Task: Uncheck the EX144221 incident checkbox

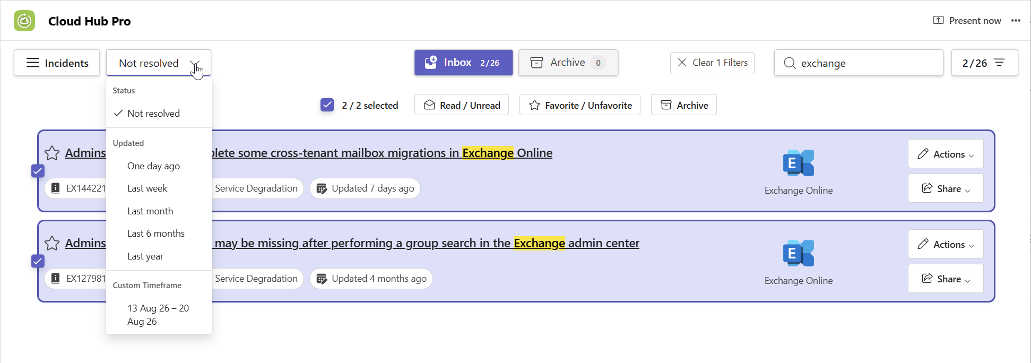Action: [x=38, y=171]
